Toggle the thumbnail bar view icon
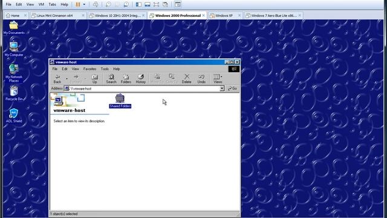The image size is (387, 218). [148, 4]
